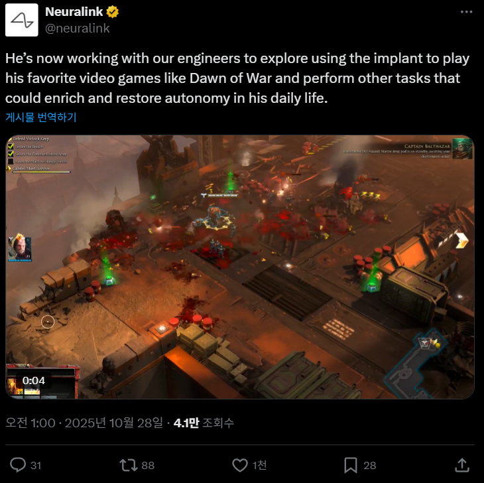
Task: Click the gold verified badge icon
Action: click(112, 12)
